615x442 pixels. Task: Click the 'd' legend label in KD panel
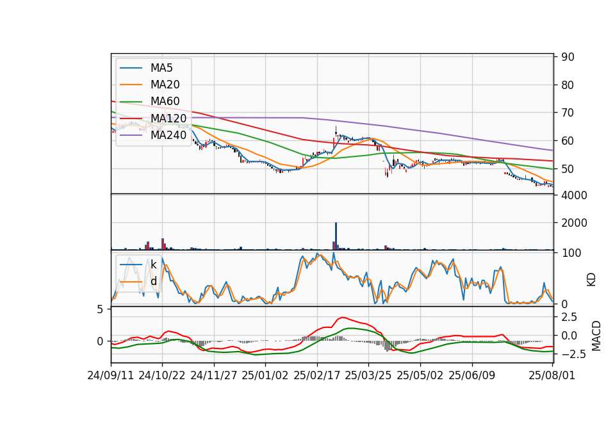(x=154, y=281)
